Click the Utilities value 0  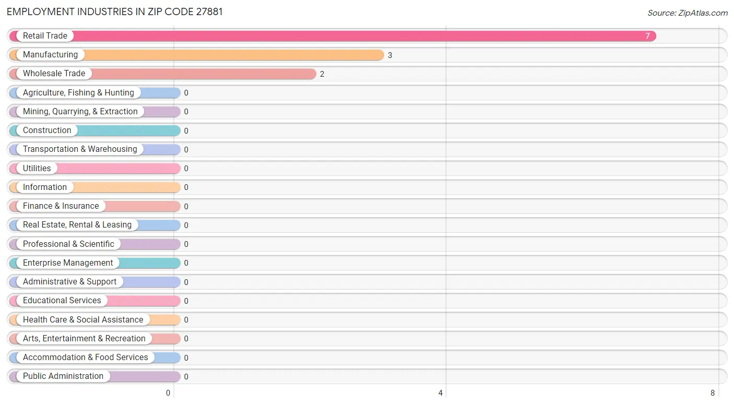click(186, 169)
